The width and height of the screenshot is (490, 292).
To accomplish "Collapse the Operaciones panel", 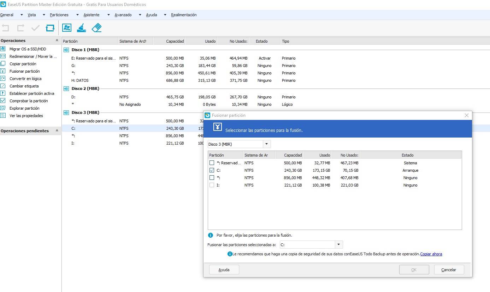I will point(57,41).
